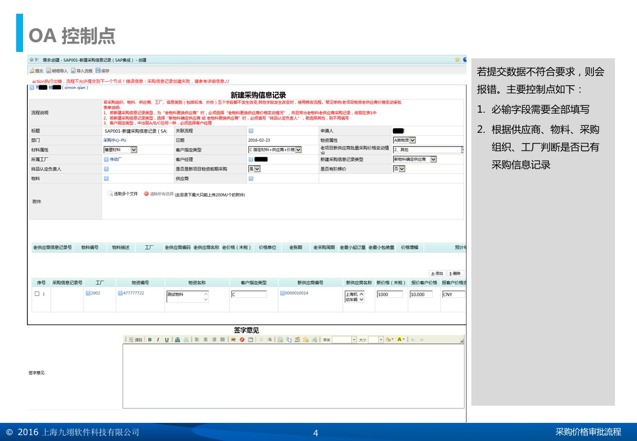Click the 提交 submit toolbar button

pyautogui.click(x=37, y=71)
